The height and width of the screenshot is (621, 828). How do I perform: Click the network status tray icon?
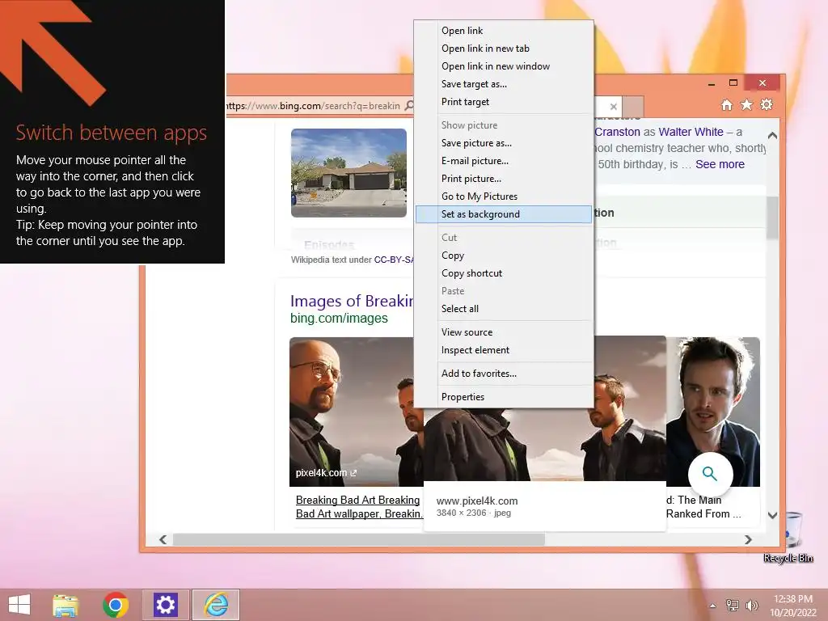point(732,605)
